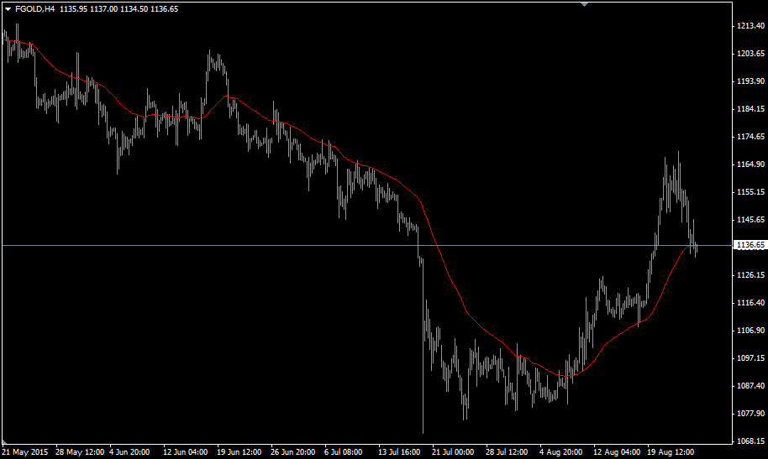Image resolution: width=768 pixels, height=459 pixels.
Task: Open the triangle menu beside FGOLD,H4
Action: pyautogui.click(x=8, y=9)
